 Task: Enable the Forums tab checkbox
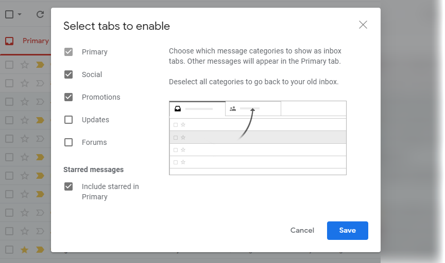coord(69,142)
